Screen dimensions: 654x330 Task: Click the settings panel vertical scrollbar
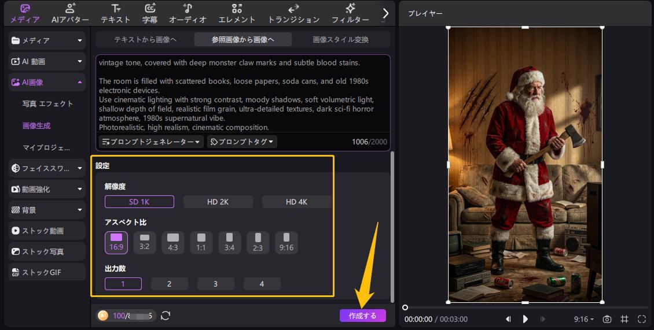(x=392, y=227)
